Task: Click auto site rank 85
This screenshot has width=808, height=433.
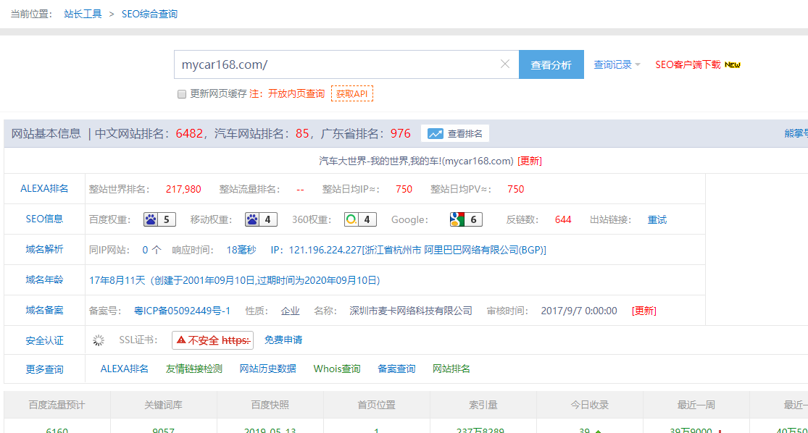Action: click(302, 134)
